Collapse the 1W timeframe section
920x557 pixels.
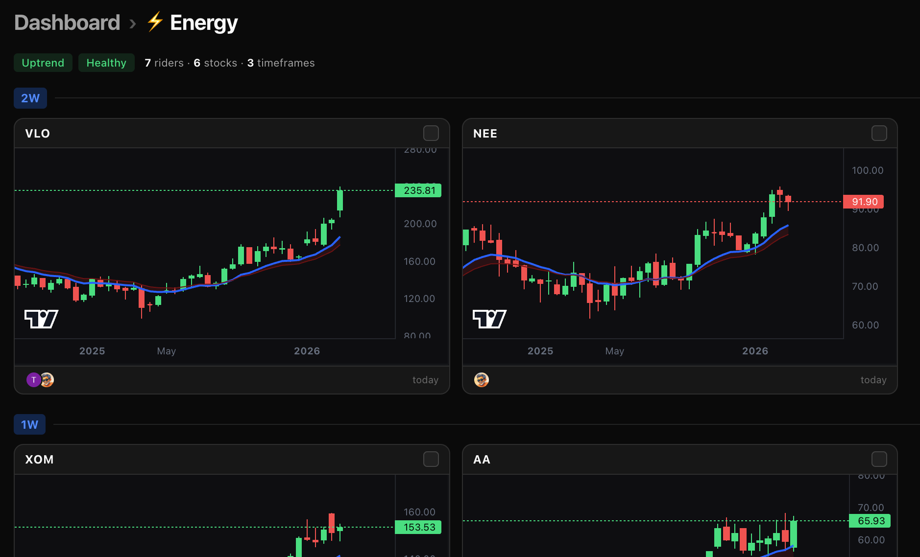tap(29, 424)
